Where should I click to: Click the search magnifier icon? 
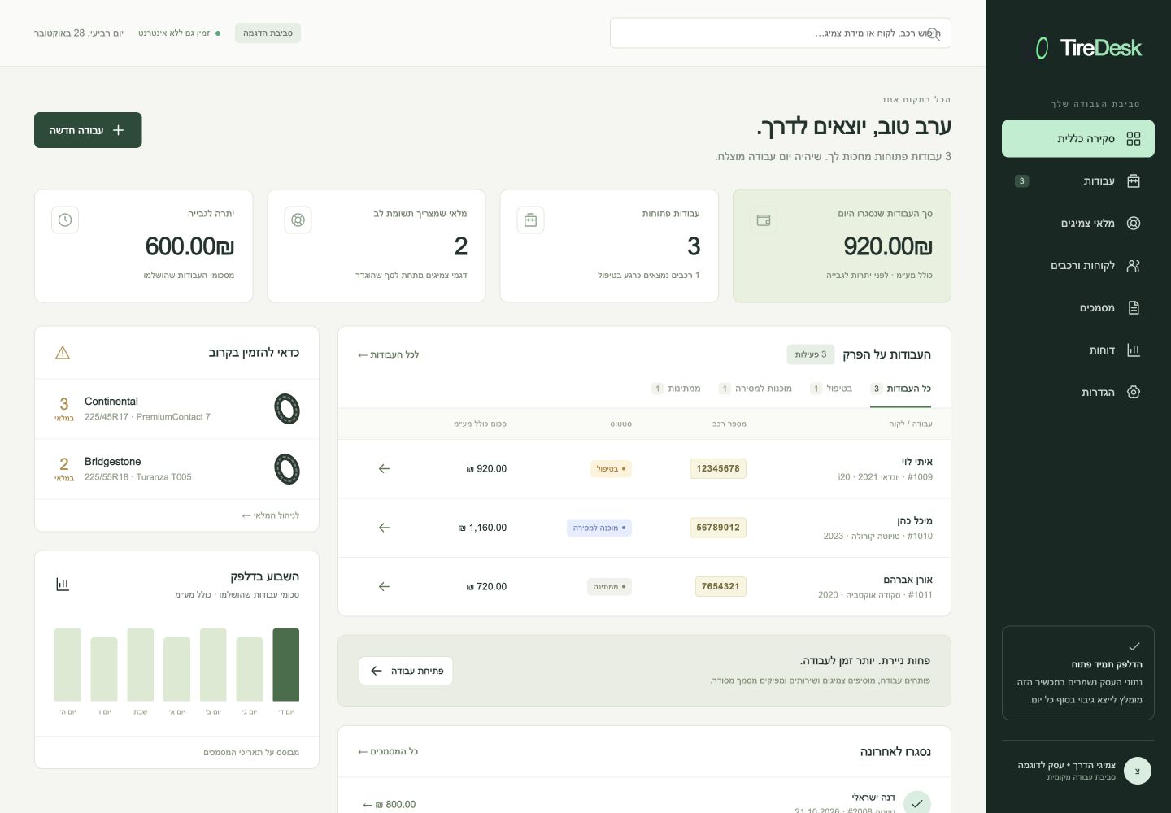[x=934, y=33]
